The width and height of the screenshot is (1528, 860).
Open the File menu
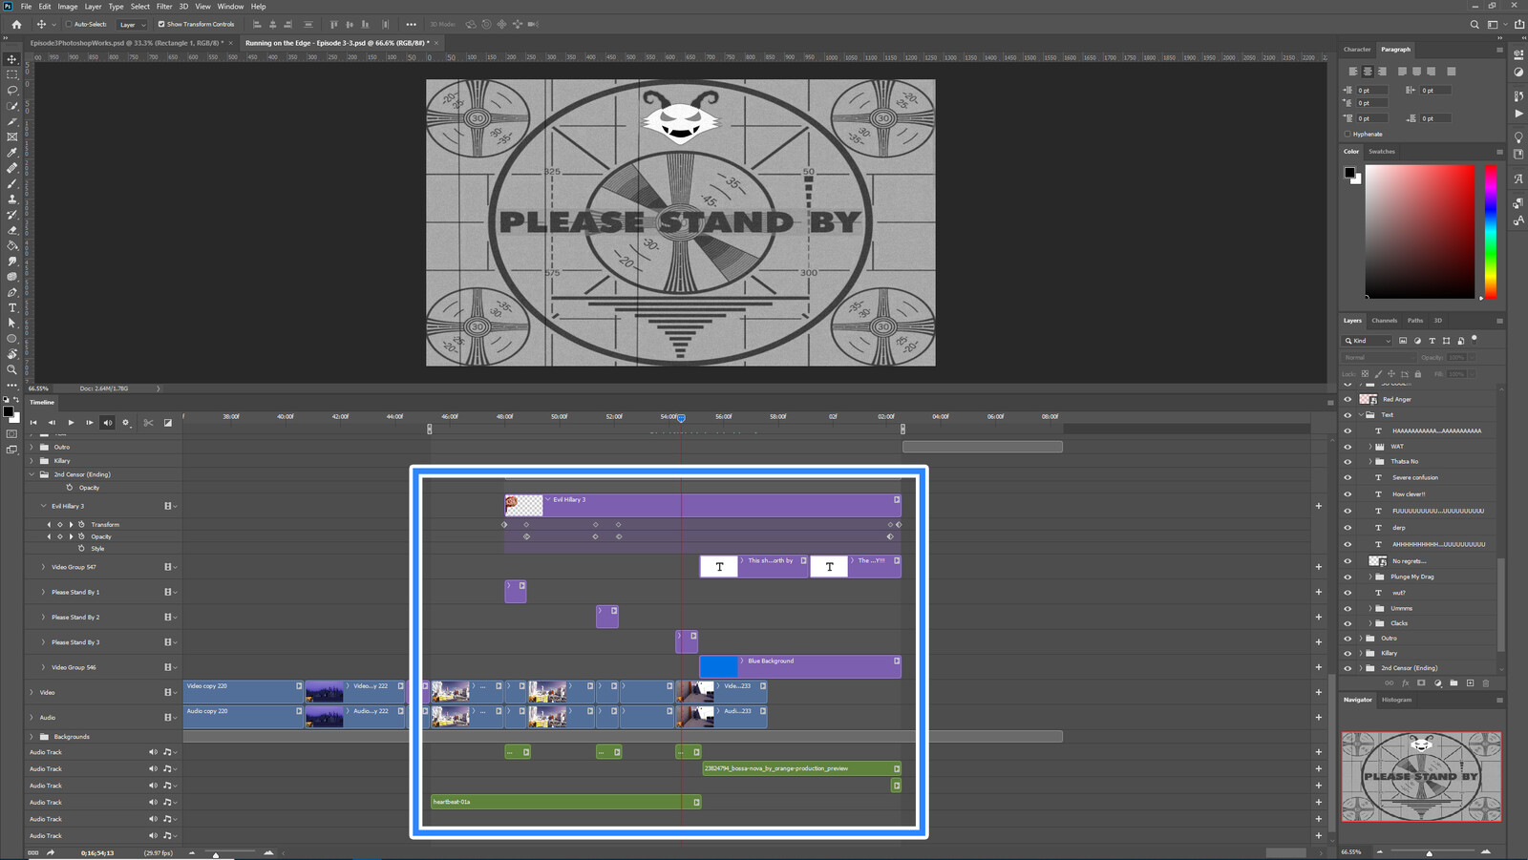coord(26,6)
